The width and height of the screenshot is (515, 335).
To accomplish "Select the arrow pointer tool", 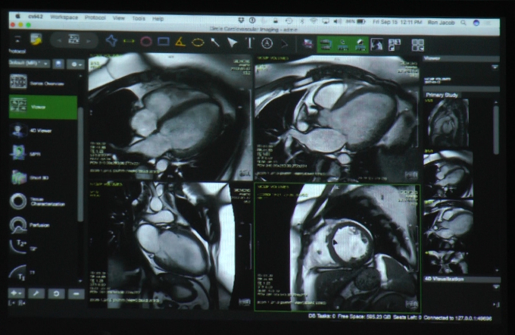I will pos(233,42).
